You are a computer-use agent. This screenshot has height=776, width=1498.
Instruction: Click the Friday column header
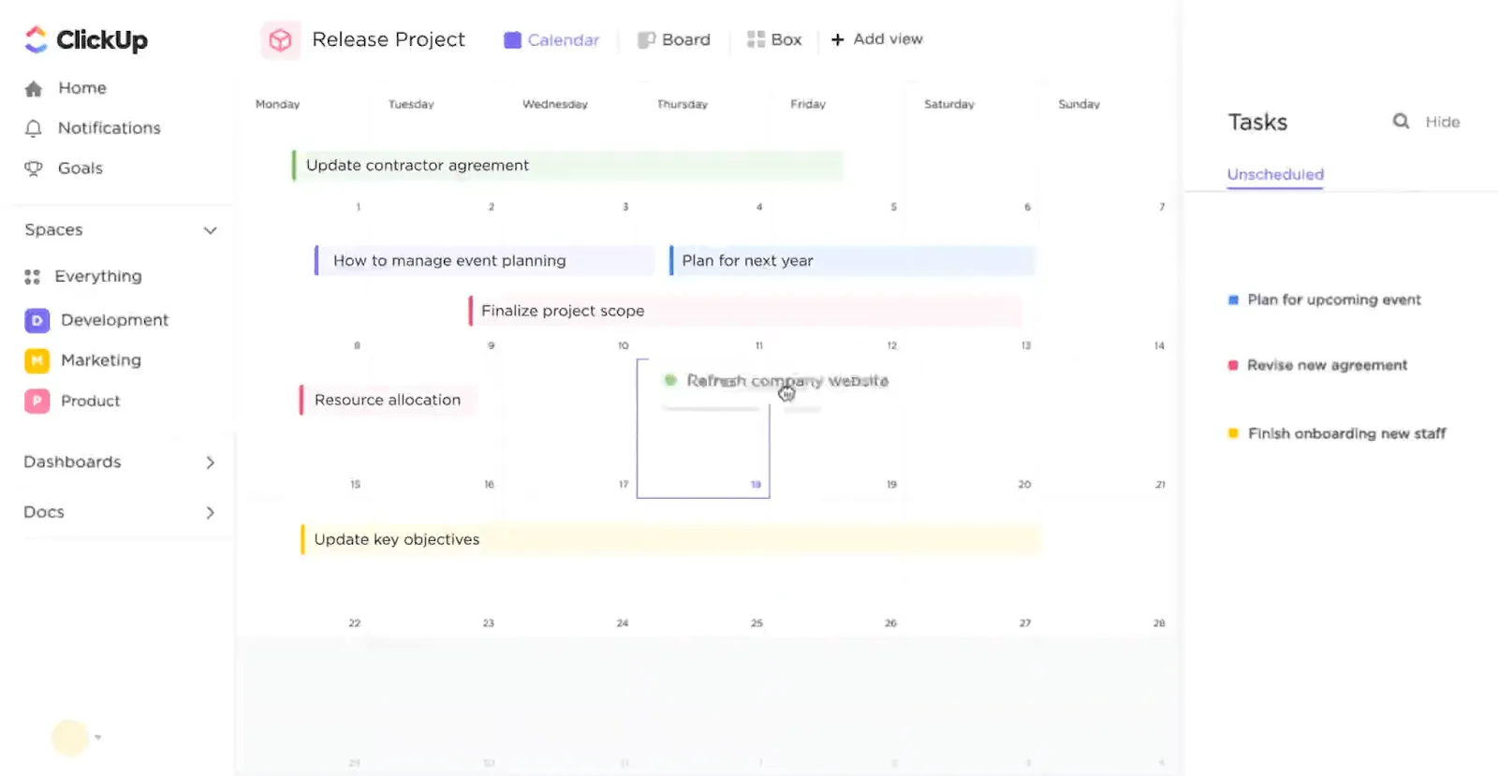[808, 104]
